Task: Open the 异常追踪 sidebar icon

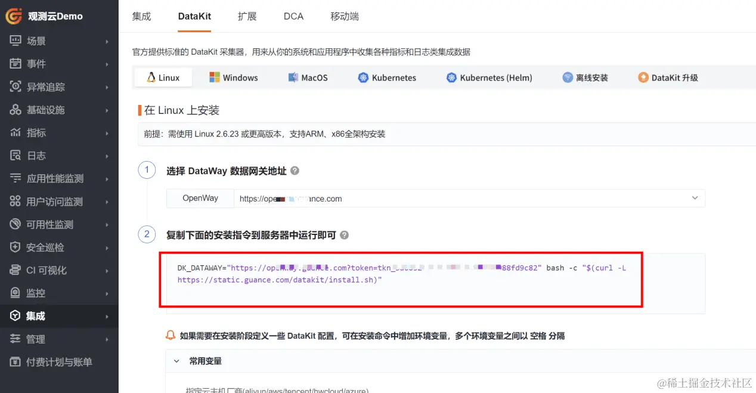Action: click(16, 87)
